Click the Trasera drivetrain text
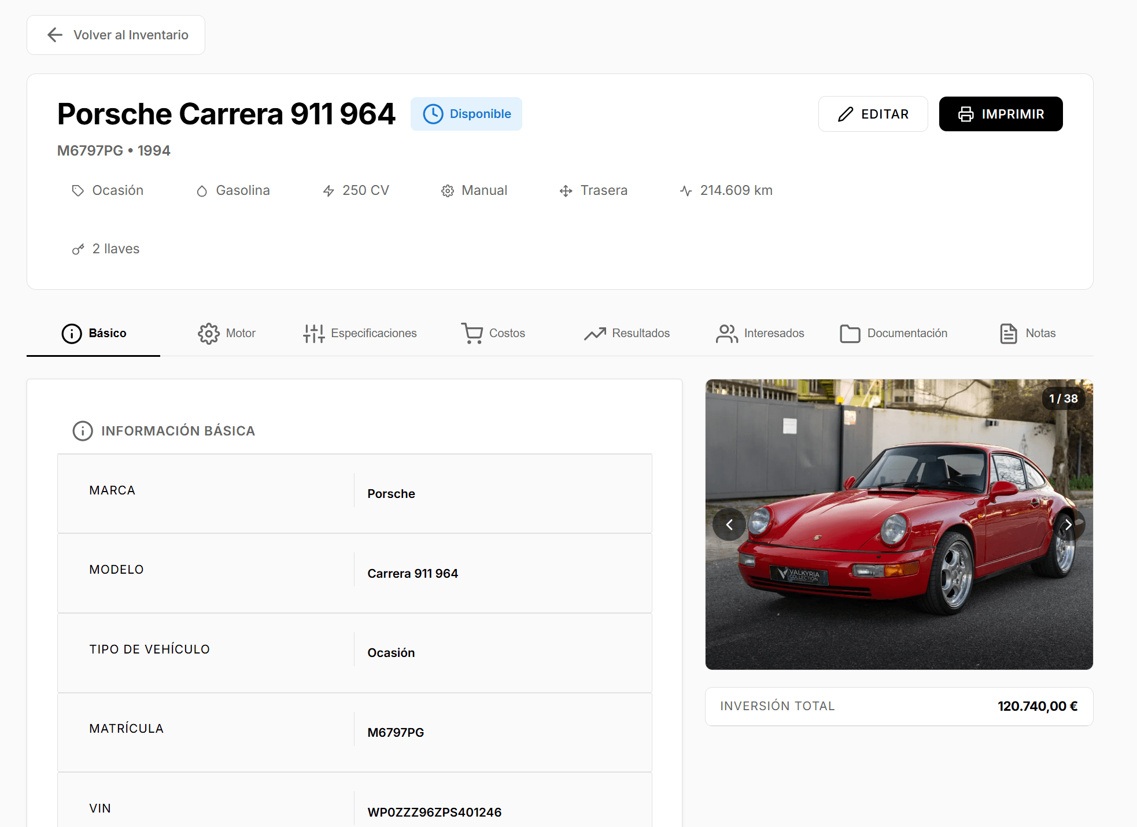Image resolution: width=1137 pixels, height=827 pixels. pyautogui.click(x=604, y=190)
